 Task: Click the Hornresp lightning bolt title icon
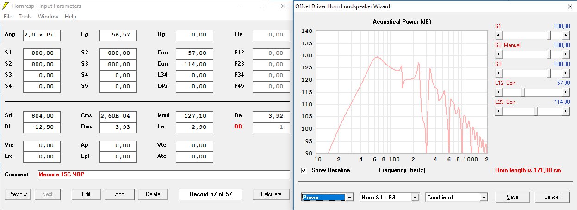click(6, 6)
